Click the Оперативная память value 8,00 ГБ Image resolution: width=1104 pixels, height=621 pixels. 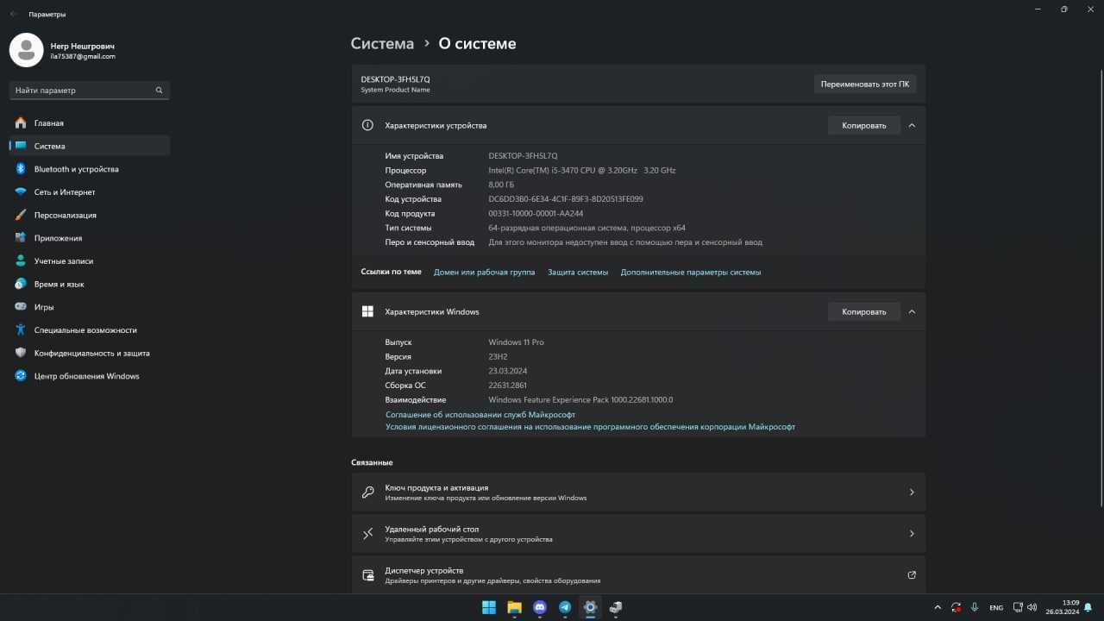(x=501, y=185)
